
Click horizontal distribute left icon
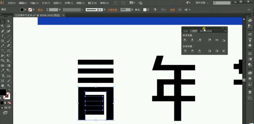click(x=210, y=51)
